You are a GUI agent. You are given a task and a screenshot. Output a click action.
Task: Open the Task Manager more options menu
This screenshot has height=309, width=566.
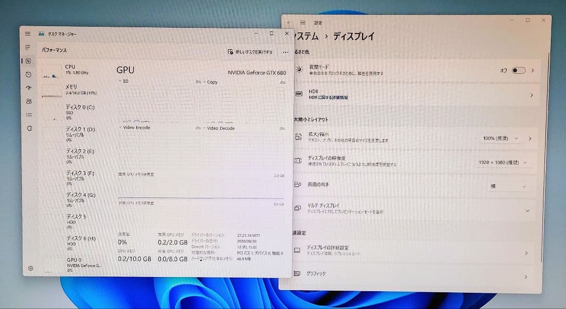tap(286, 52)
